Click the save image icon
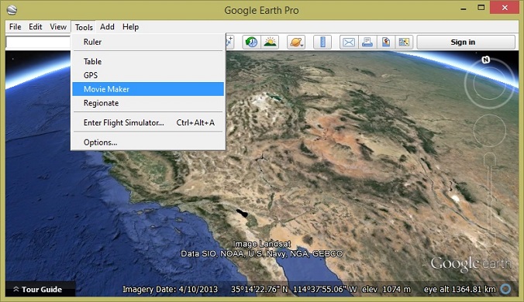This screenshot has height=302, width=524. pos(386,42)
